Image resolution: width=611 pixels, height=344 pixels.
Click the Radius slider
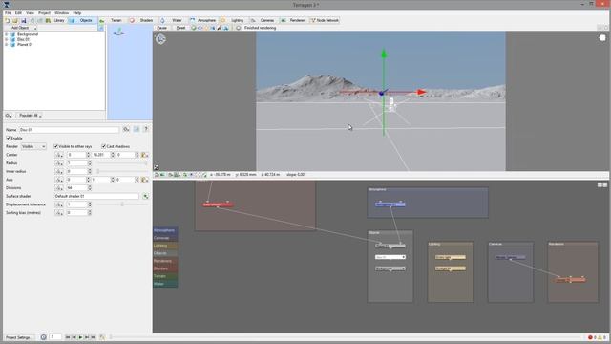pyautogui.click(x=121, y=163)
